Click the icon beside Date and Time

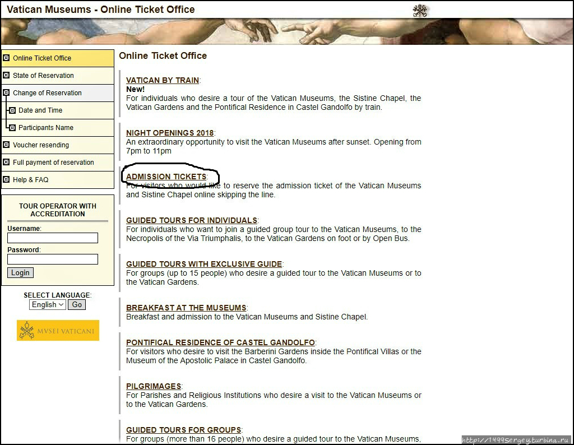[x=12, y=110]
